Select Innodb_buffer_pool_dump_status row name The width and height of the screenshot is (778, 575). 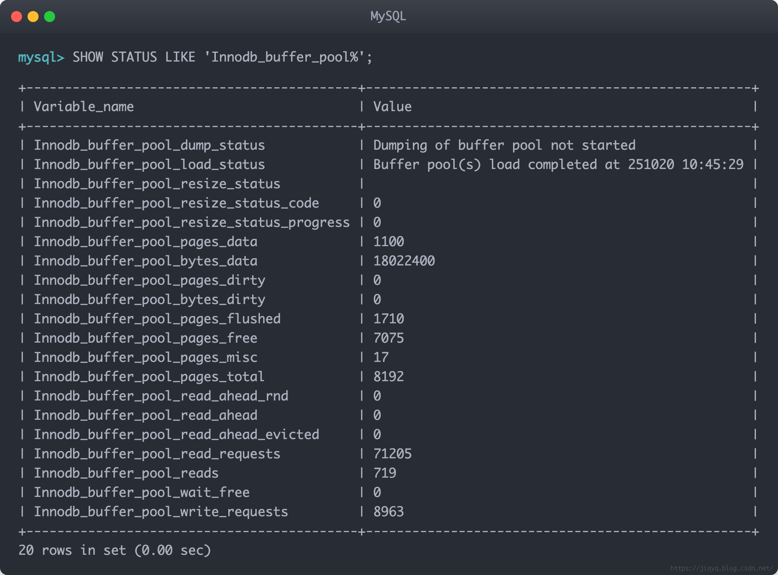tap(149, 146)
